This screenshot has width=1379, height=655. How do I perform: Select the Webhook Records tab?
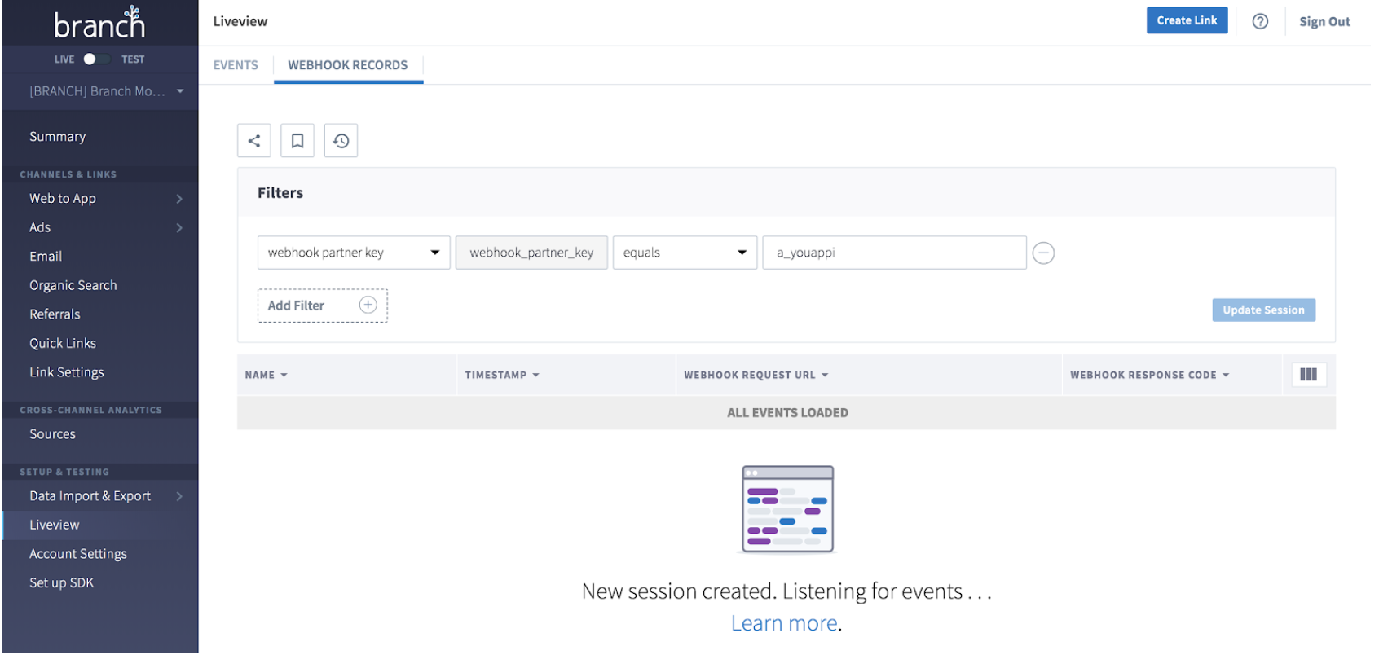[348, 65]
